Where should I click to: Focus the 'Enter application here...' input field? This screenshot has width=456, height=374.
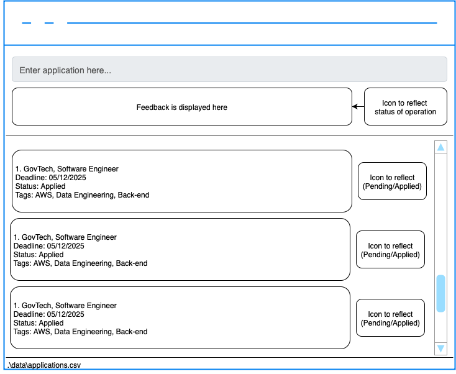[x=229, y=70]
